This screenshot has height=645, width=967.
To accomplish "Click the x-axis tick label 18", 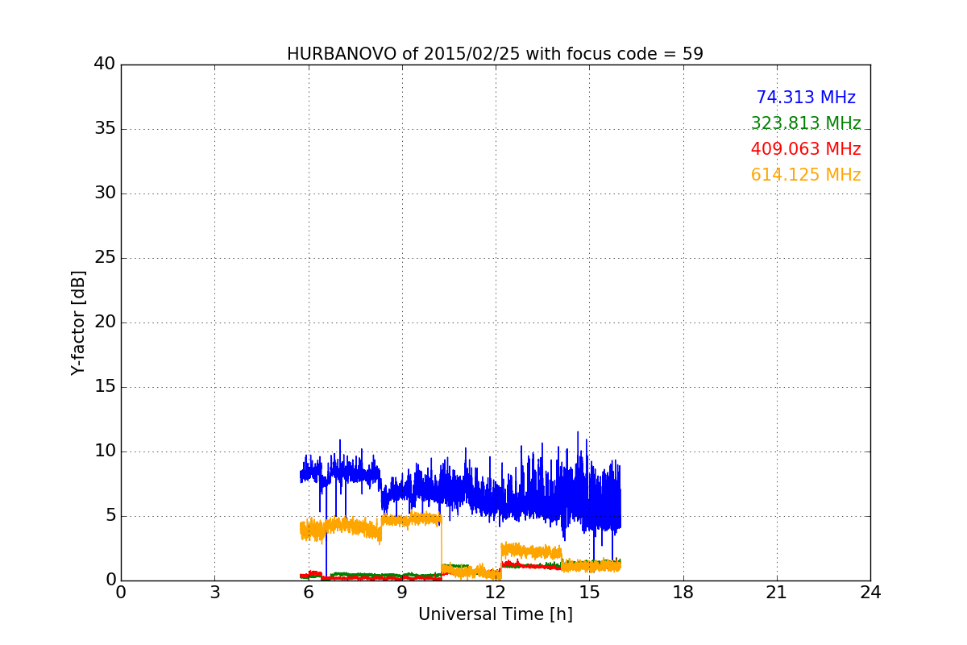I will tap(683, 593).
